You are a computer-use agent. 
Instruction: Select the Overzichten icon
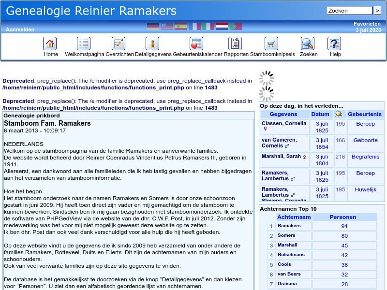[119, 43]
